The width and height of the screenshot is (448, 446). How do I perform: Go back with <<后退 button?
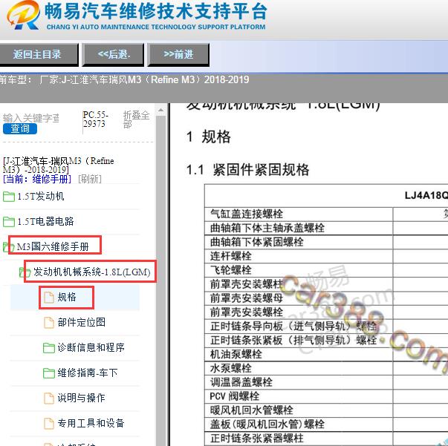[113, 54]
